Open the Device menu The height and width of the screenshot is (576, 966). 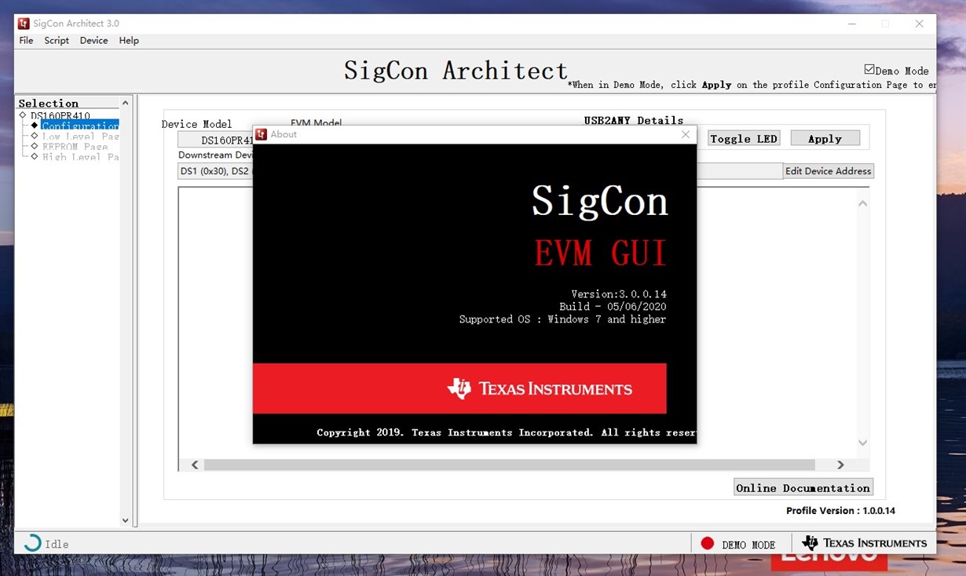tap(93, 41)
